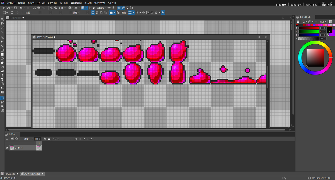Enable the add to selection mode button
The image size is (335, 180).
point(97,13)
